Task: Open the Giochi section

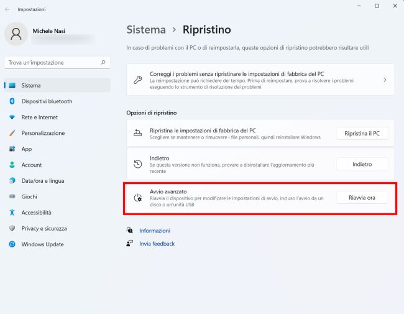Action: 57,196
